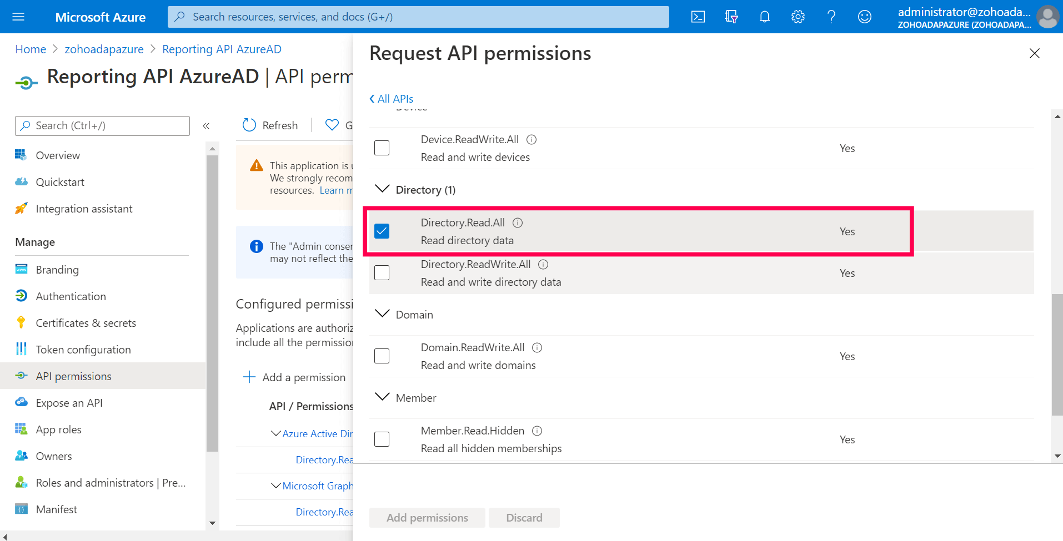Check the Directory.ReadWrite.All checkbox
Image resolution: width=1063 pixels, height=541 pixels.
(382, 273)
